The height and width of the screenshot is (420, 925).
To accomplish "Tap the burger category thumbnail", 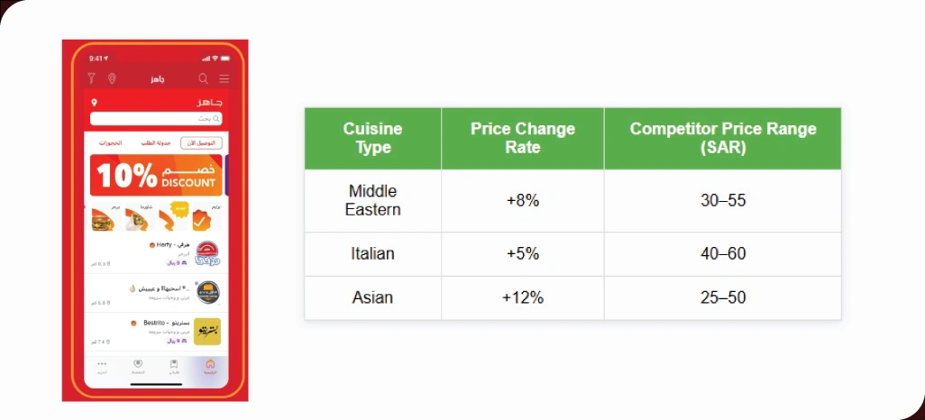I will (101, 219).
